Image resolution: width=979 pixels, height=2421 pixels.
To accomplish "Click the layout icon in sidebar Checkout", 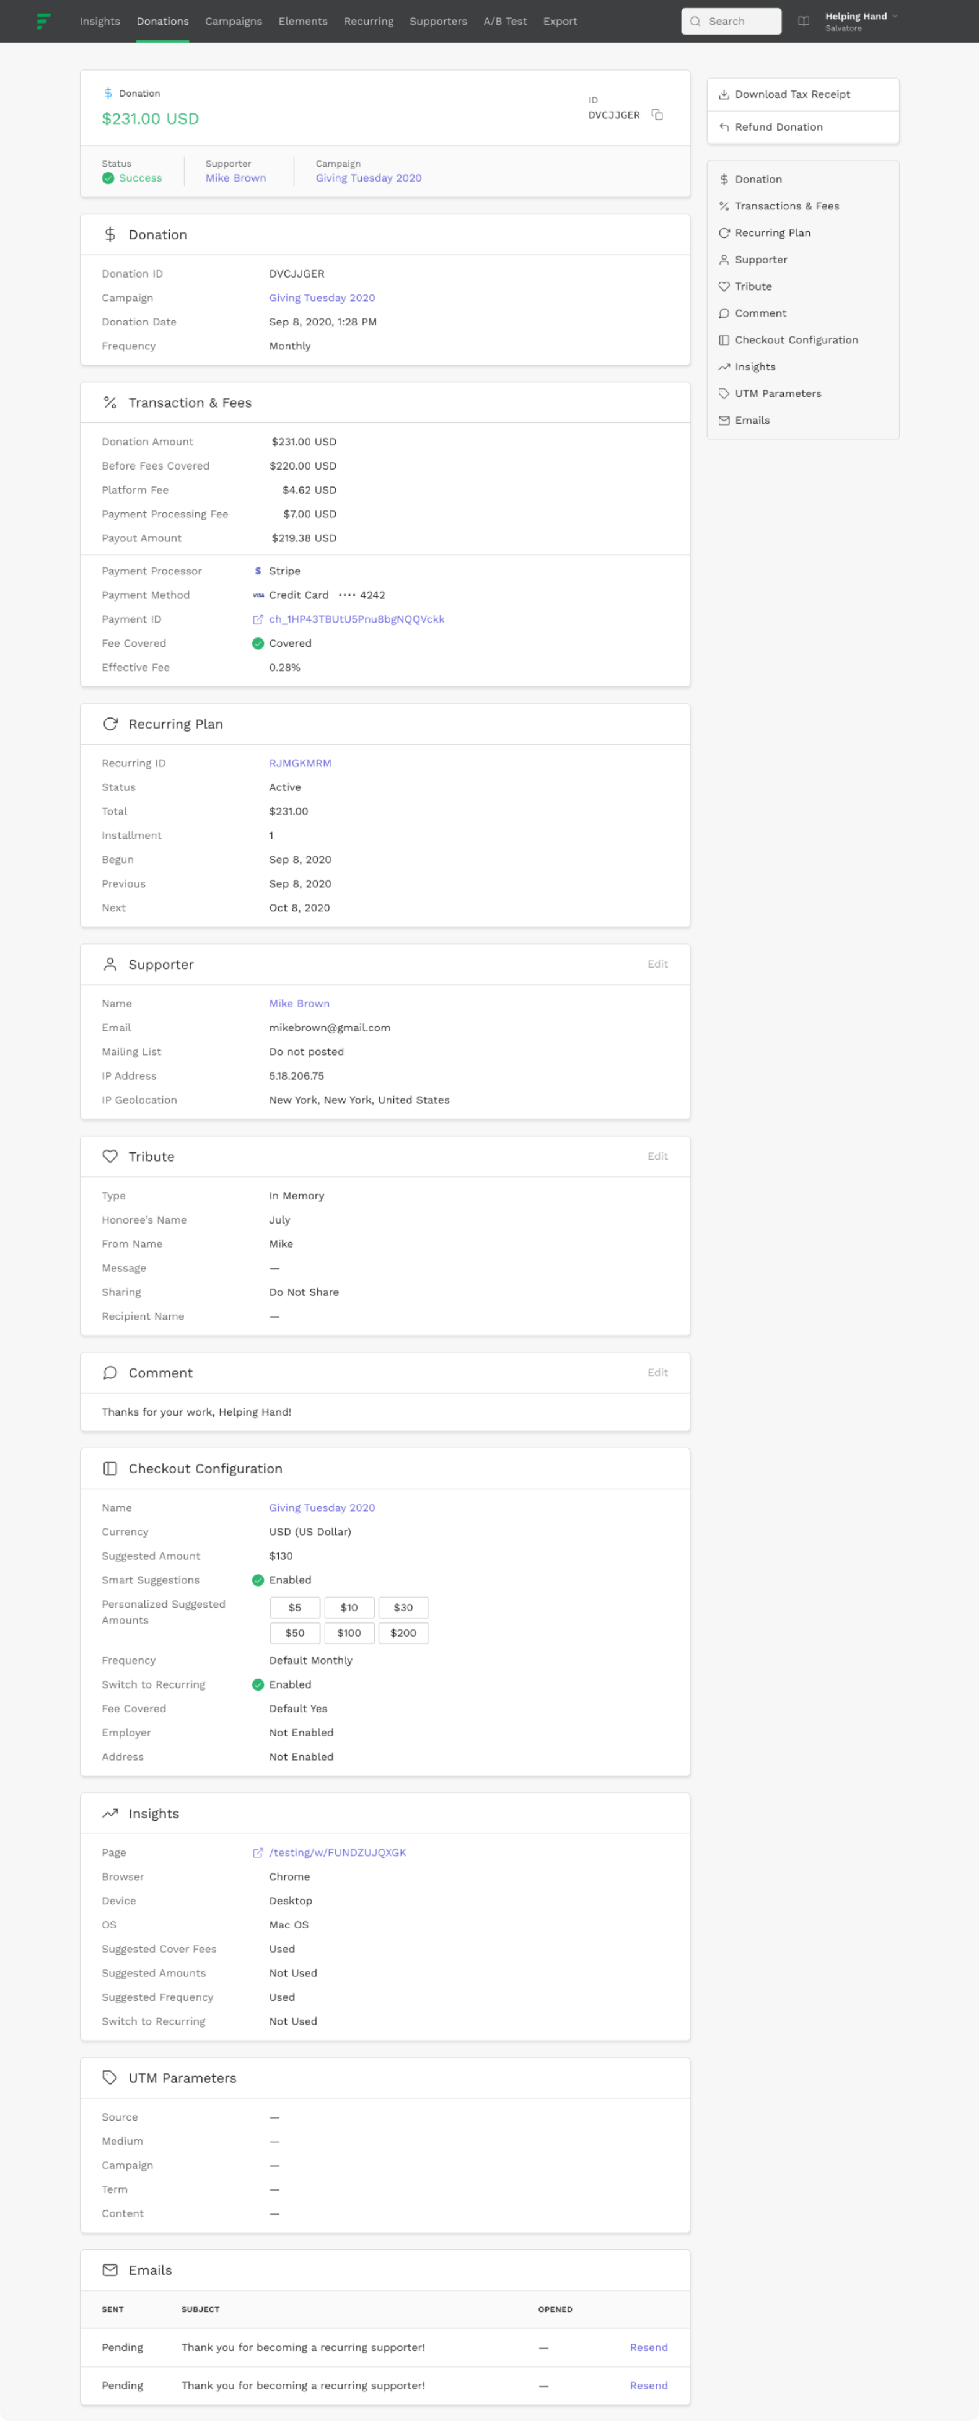I will click(x=724, y=340).
